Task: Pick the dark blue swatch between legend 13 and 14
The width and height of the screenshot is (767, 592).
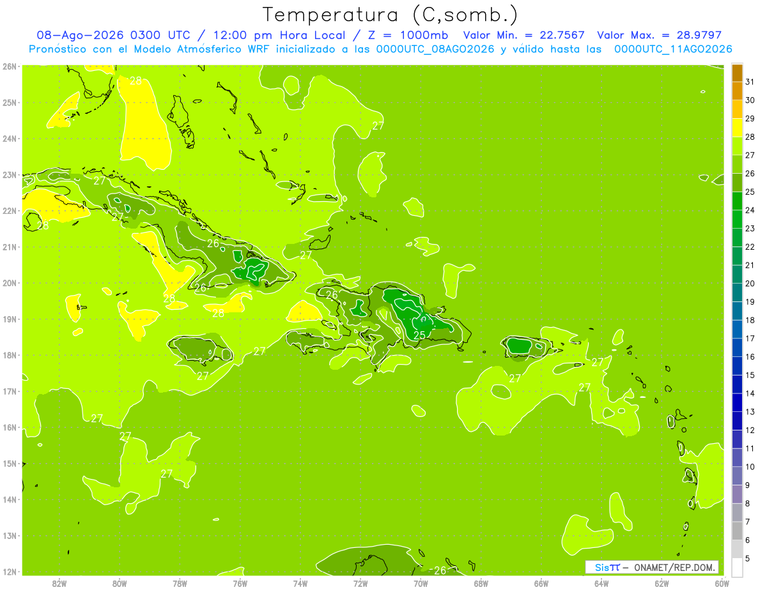Action: pyautogui.click(x=737, y=402)
